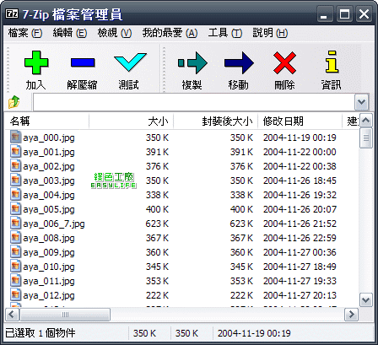Image resolution: width=378 pixels, height=345 pixels.
Task: Select the file name aya_003.jpg
Action: [x=49, y=181]
